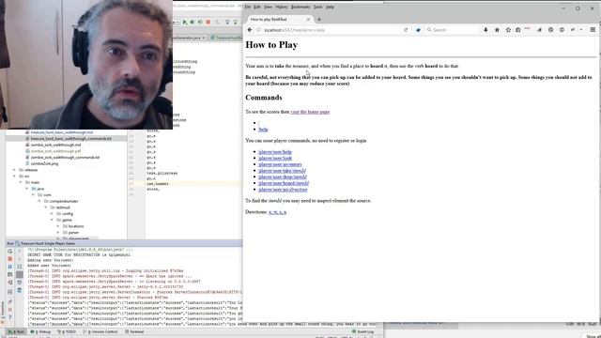Select zombie_zork_walkthrough.md in project tree
This screenshot has width=601, height=338.
[55, 145]
